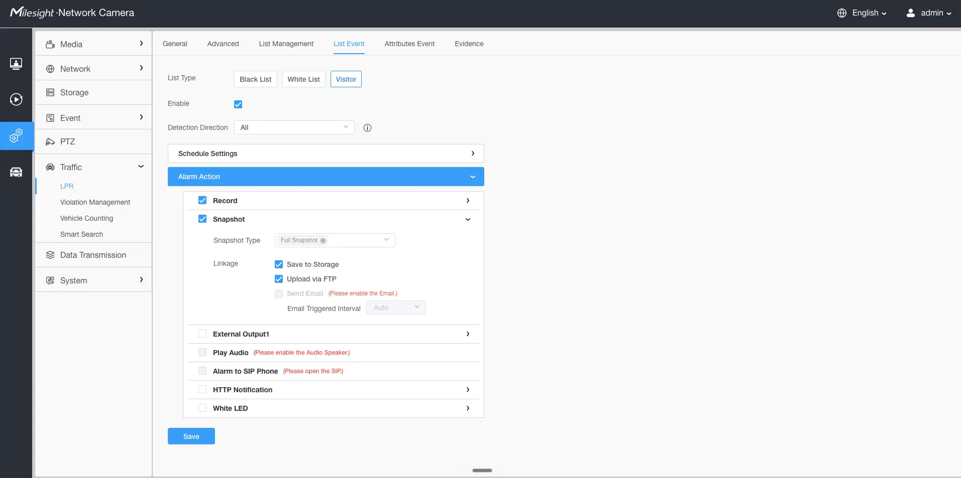Select the Visitor list type button

[x=346, y=79]
